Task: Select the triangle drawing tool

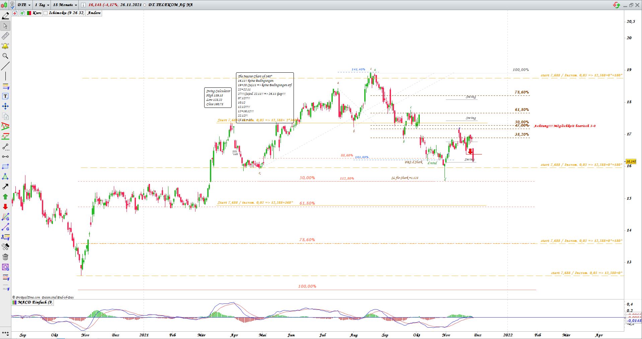Action: coord(5,177)
